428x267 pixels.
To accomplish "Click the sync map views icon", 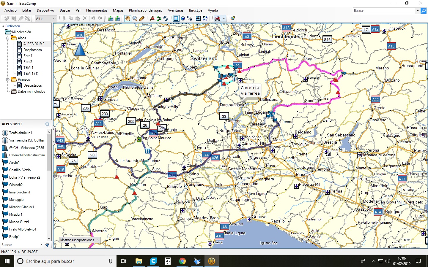I will click(x=205, y=18).
